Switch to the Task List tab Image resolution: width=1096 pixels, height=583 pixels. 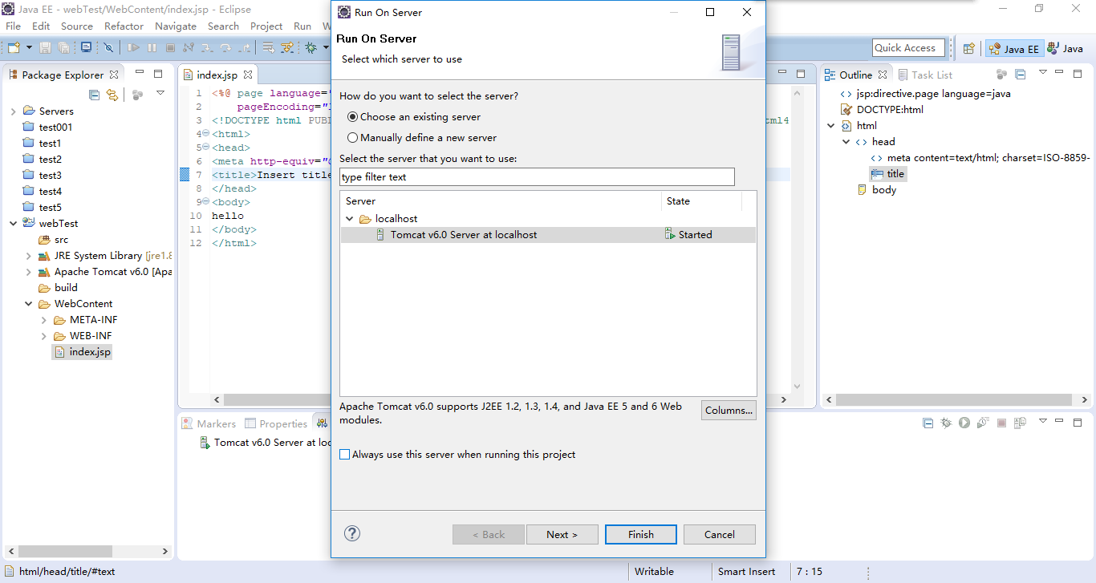click(924, 75)
